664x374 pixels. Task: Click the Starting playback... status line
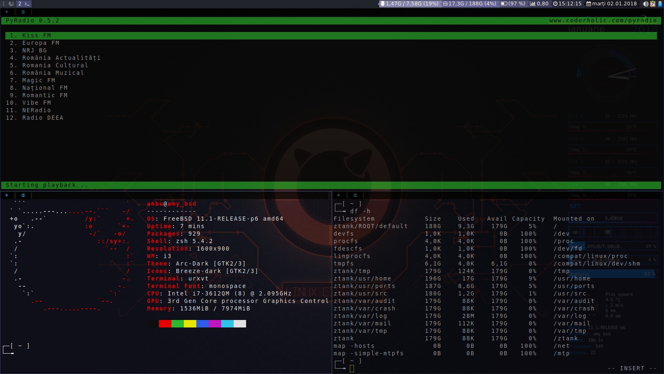331,185
